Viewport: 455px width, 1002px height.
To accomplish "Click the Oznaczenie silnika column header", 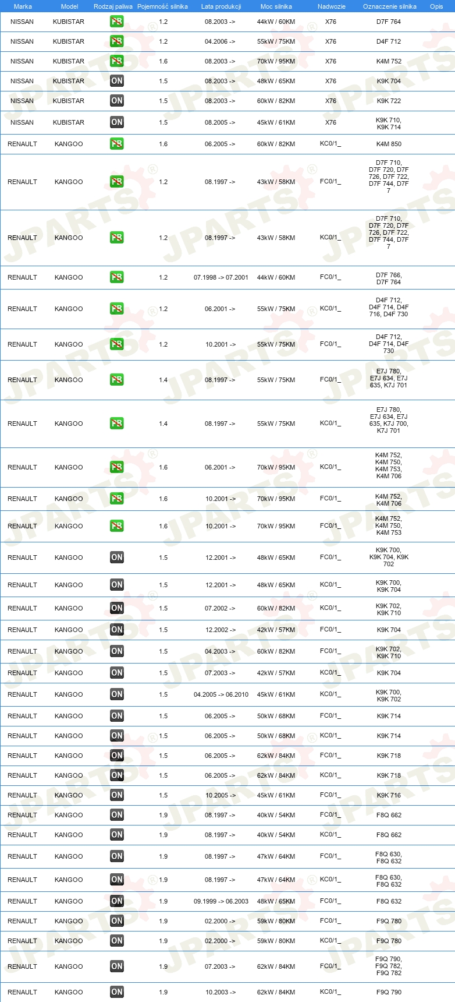I will (x=390, y=6).
